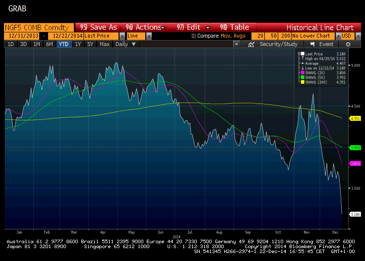Edit moving average period 200 field
The image size is (365, 261).
[285, 36]
